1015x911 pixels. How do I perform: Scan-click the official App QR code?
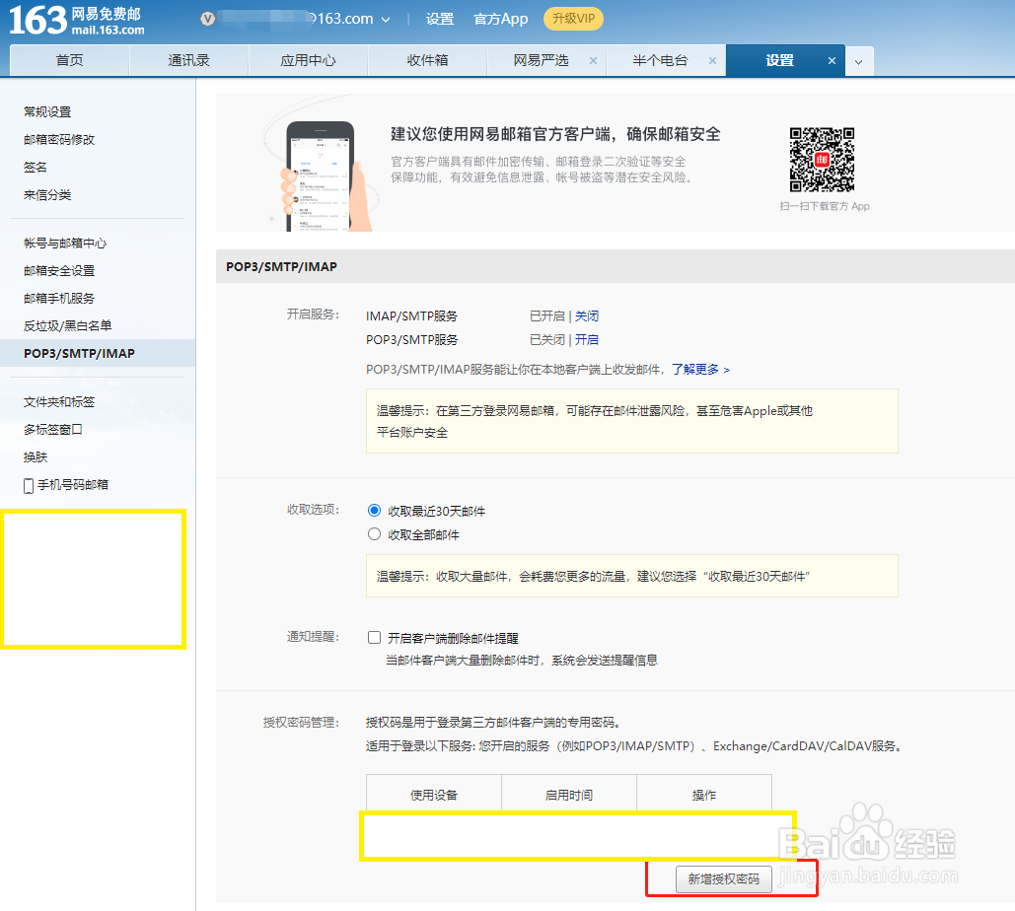[x=822, y=159]
